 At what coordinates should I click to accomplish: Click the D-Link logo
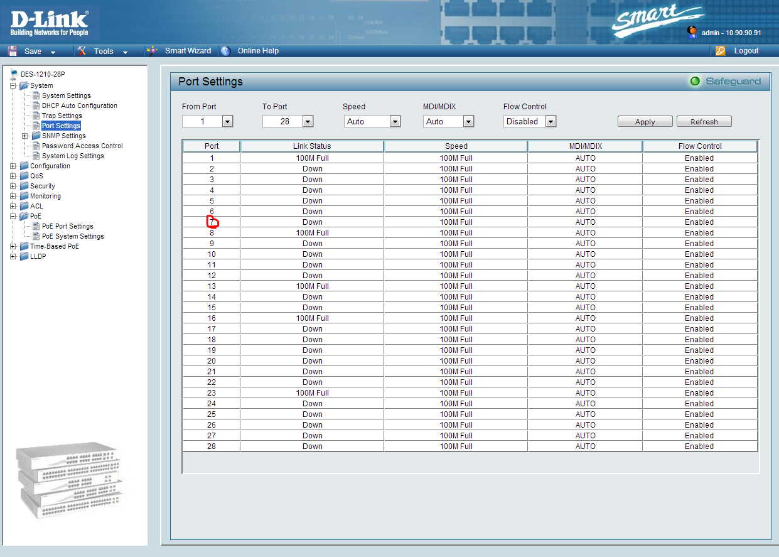click(x=50, y=23)
